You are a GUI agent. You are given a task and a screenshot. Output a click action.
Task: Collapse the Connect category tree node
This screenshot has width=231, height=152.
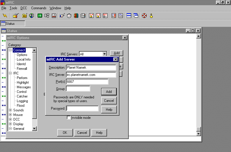[x=10, y=50]
